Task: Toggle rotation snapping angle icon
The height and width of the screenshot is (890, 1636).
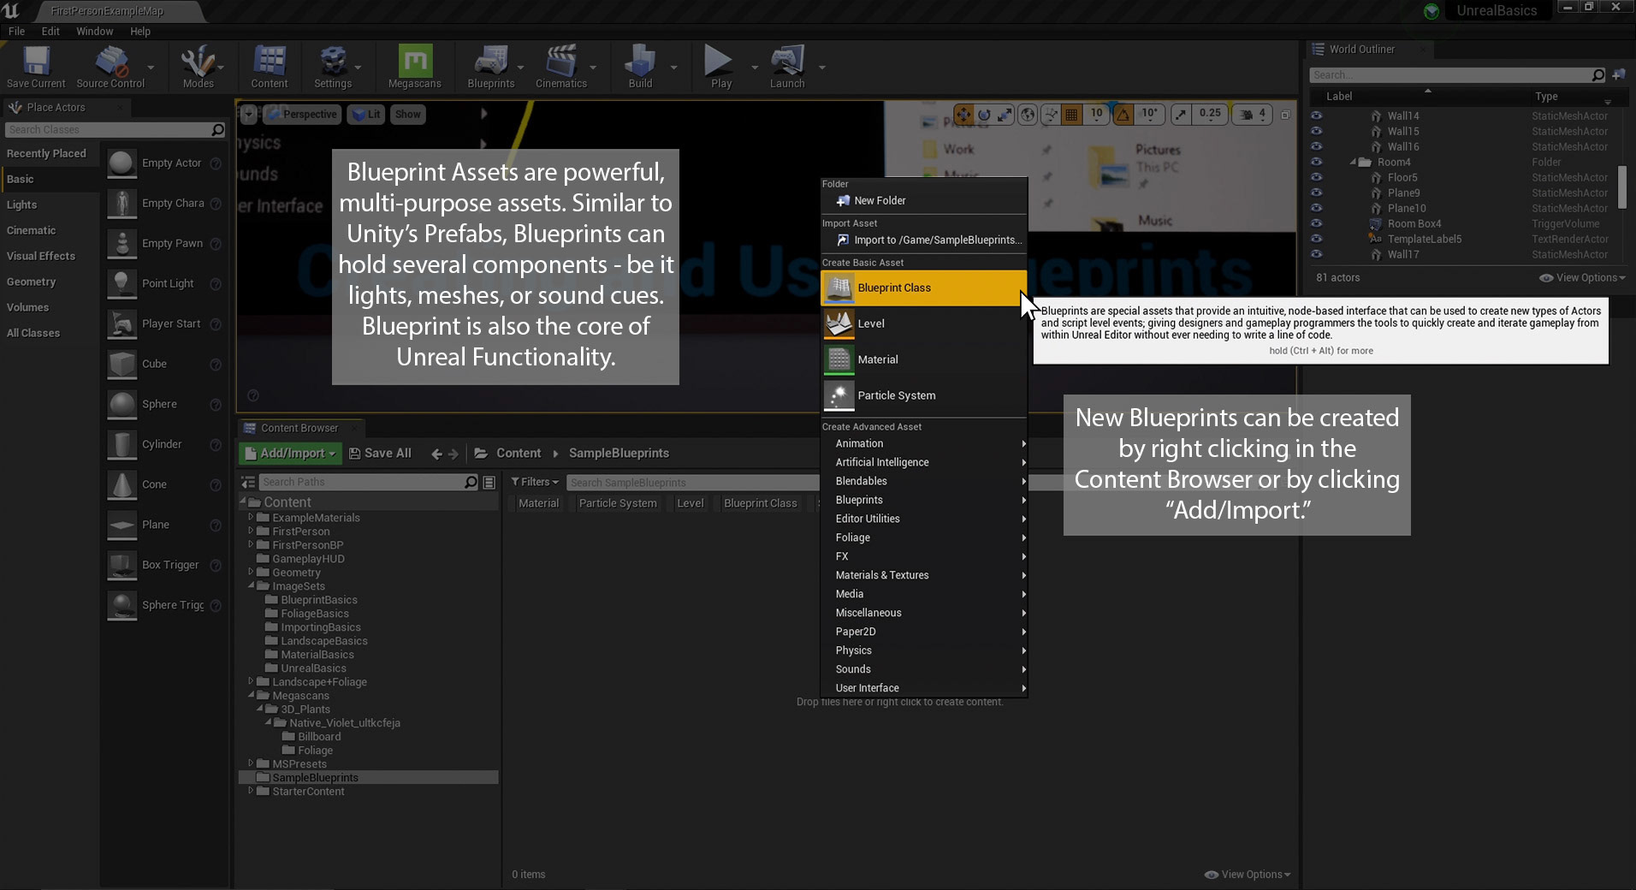Action: tap(1123, 114)
